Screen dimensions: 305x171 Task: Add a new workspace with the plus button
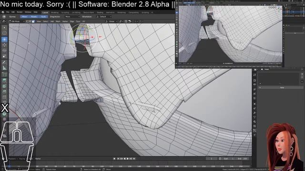coord(152,12)
